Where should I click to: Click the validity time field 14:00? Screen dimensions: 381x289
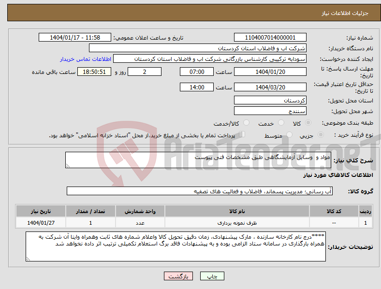[x=197, y=87]
